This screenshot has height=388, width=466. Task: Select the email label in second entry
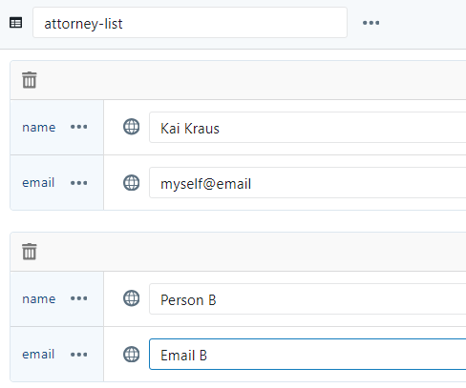coord(38,354)
